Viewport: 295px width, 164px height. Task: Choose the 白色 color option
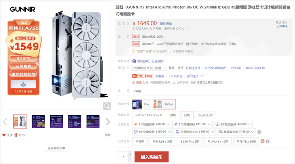pyautogui.click(x=187, y=115)
